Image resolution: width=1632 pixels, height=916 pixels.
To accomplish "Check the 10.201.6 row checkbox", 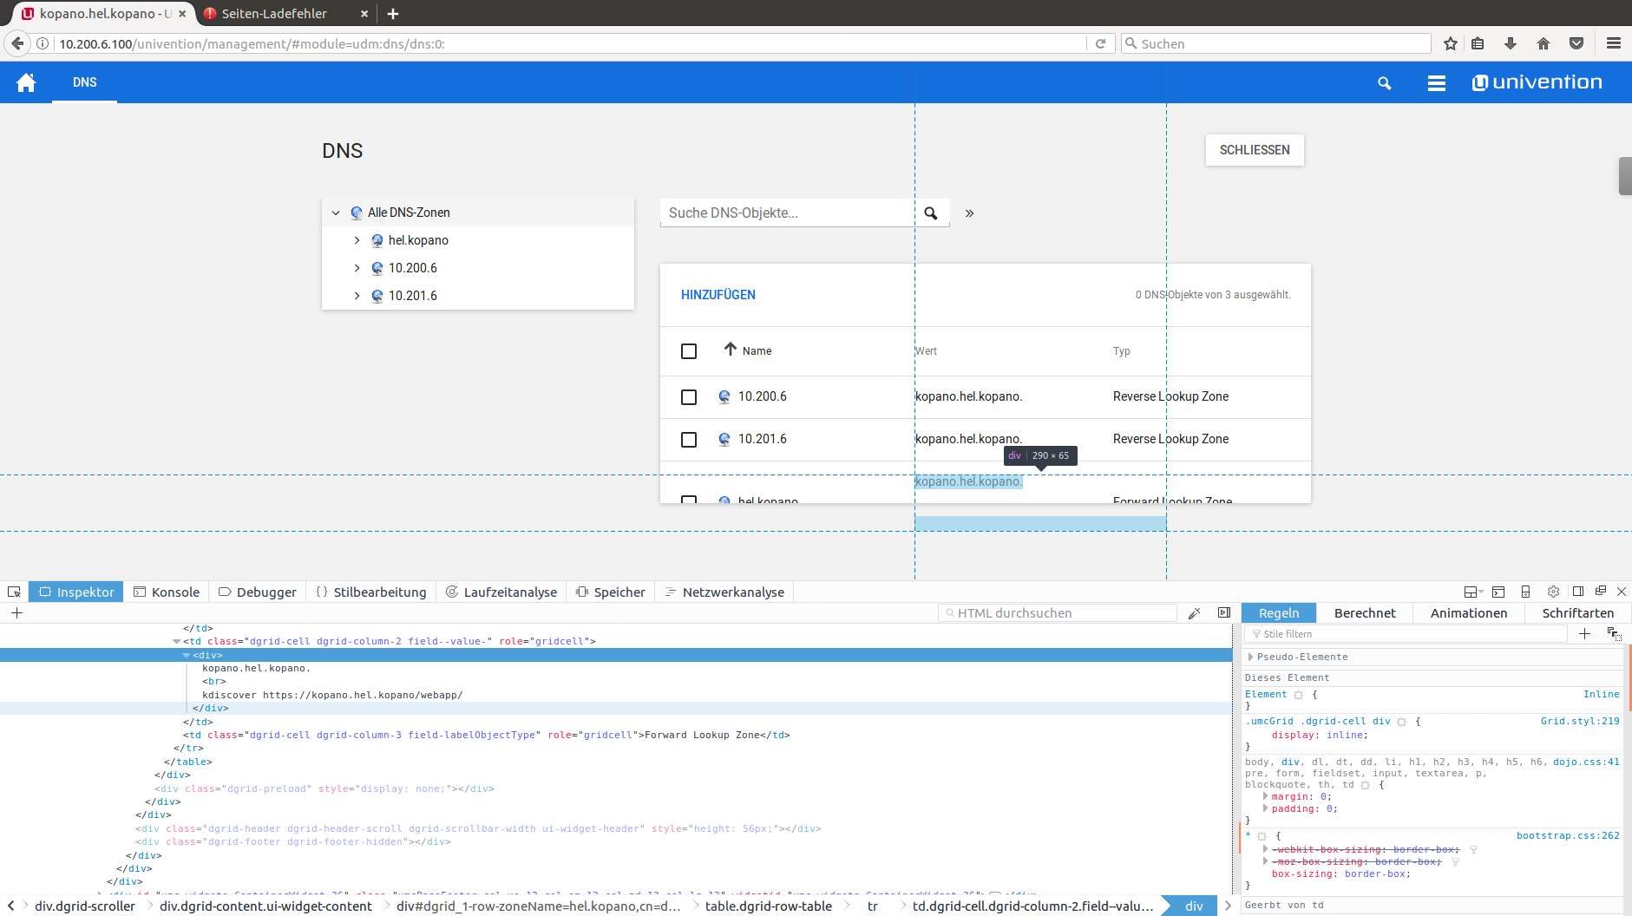I will (x=689, y=440).
